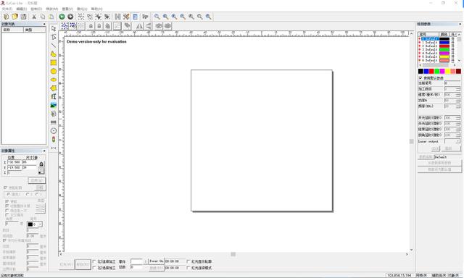Screen dimensions: 464x278
Task: Choose the bitmap image import tool
Action: [54, 105]
